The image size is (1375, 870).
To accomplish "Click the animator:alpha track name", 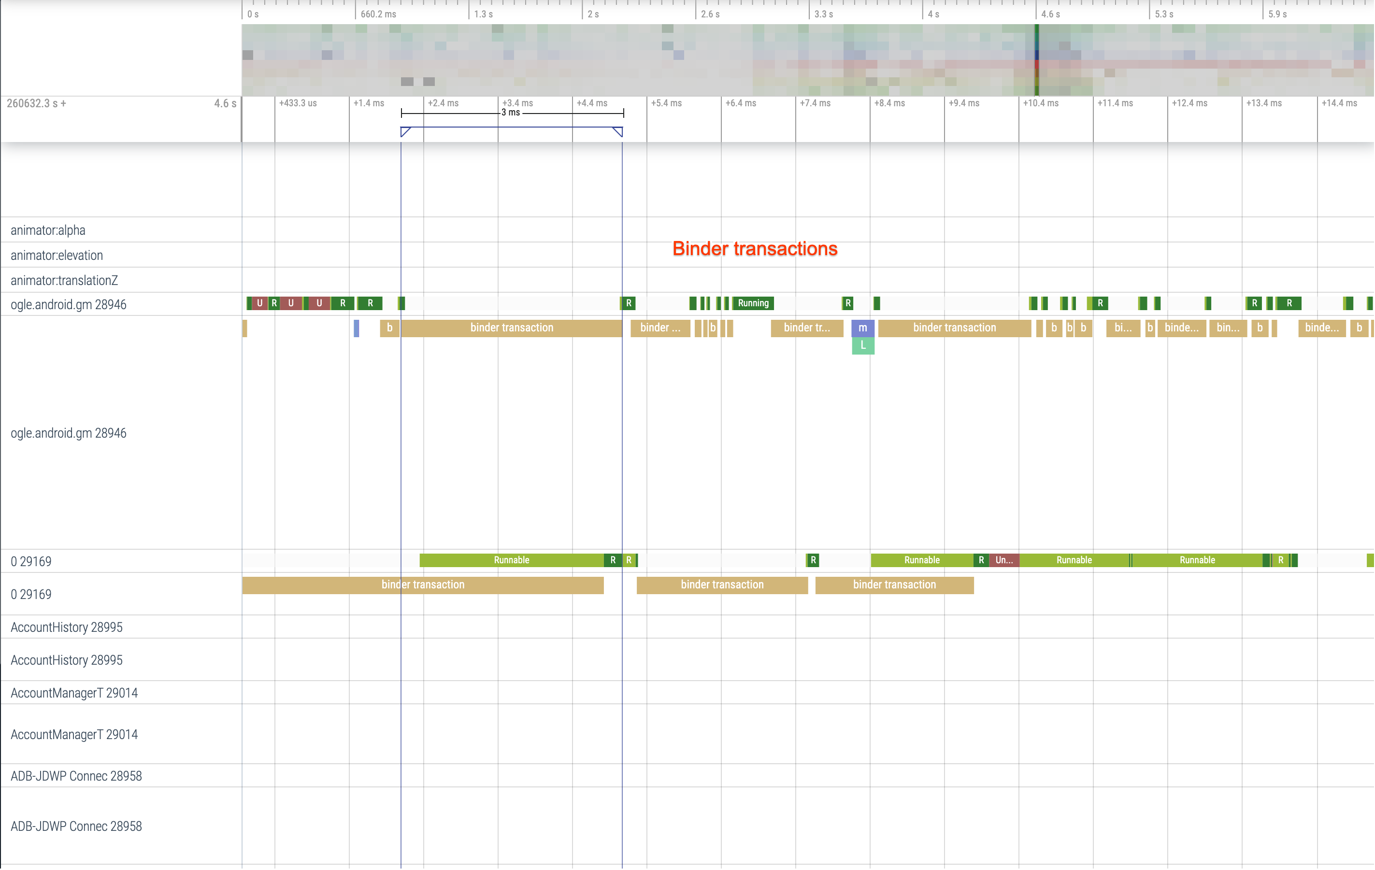I will point(48,230).
